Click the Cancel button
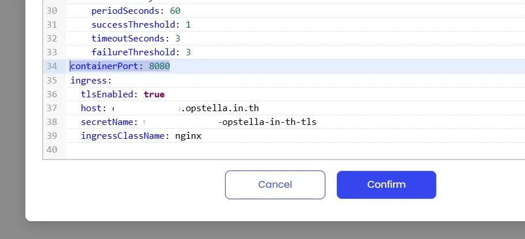The height and width of the screenshot is (239, 525). (275, 185)
